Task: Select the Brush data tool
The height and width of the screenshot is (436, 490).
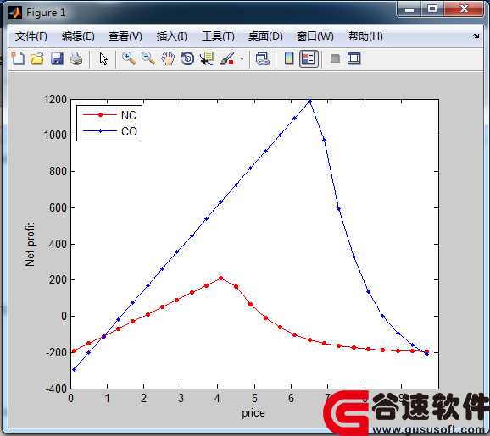Action: point(227,58)
